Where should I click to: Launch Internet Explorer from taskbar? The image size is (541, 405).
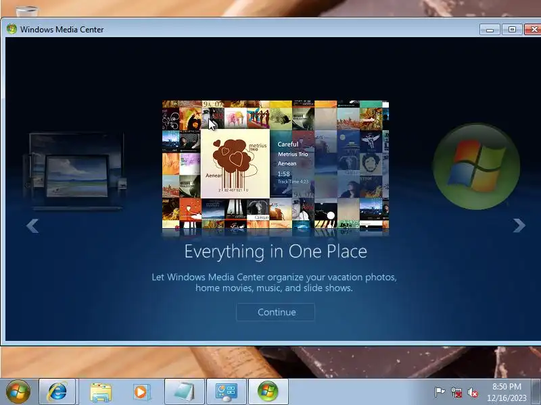tap(57, 391)
